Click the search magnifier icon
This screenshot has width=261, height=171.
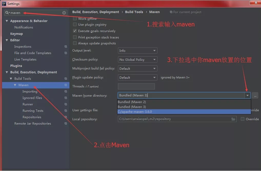(7, 13)
